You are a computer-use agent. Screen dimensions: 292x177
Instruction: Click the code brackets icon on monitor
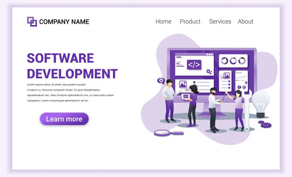click(x=194, y=65)
